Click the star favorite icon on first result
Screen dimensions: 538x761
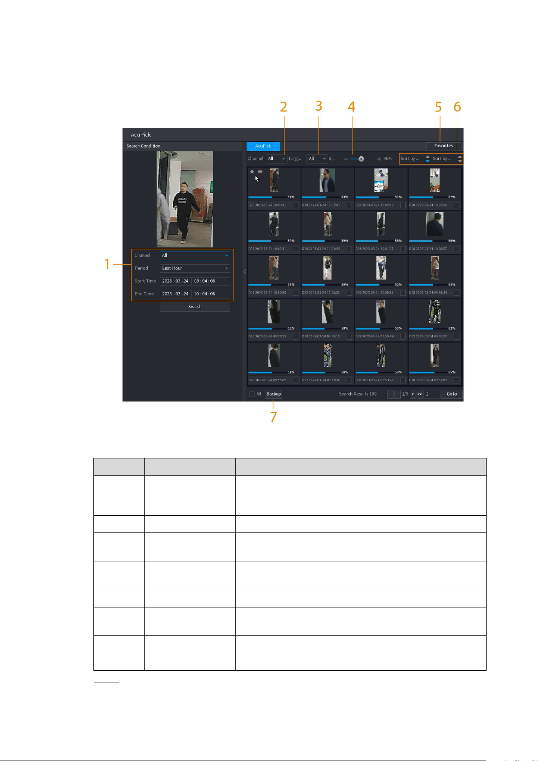[x=252, y=172]
